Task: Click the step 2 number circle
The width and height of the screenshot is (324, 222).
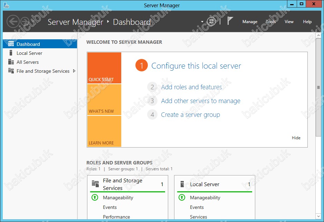Action: coord(152,87)
